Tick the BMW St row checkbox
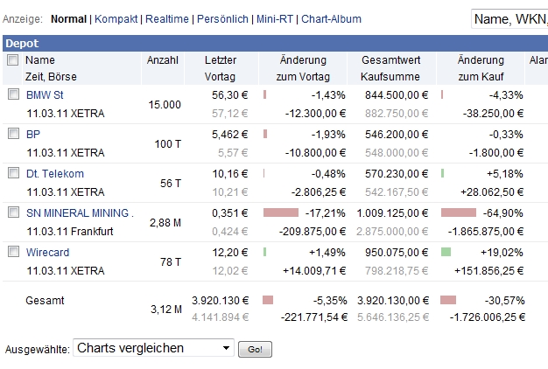The image size is (548, 369). point(13,94)
